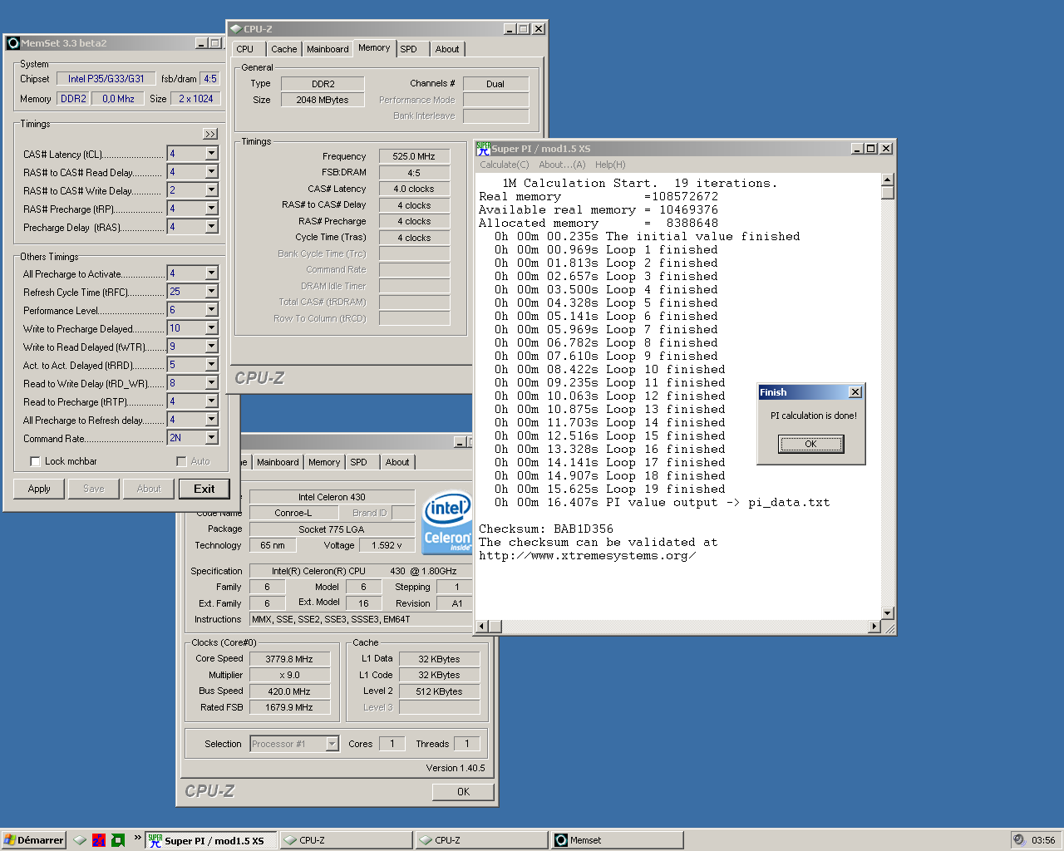
Task: Click Super PI vertical scrollbar down arrow
Action: coord(887,613)
